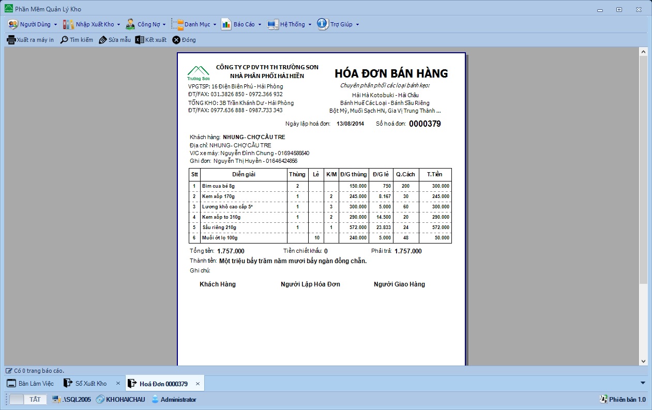
Task: Click the magnifier Tìm kiếm icon
Action: [x=64, y=40]
